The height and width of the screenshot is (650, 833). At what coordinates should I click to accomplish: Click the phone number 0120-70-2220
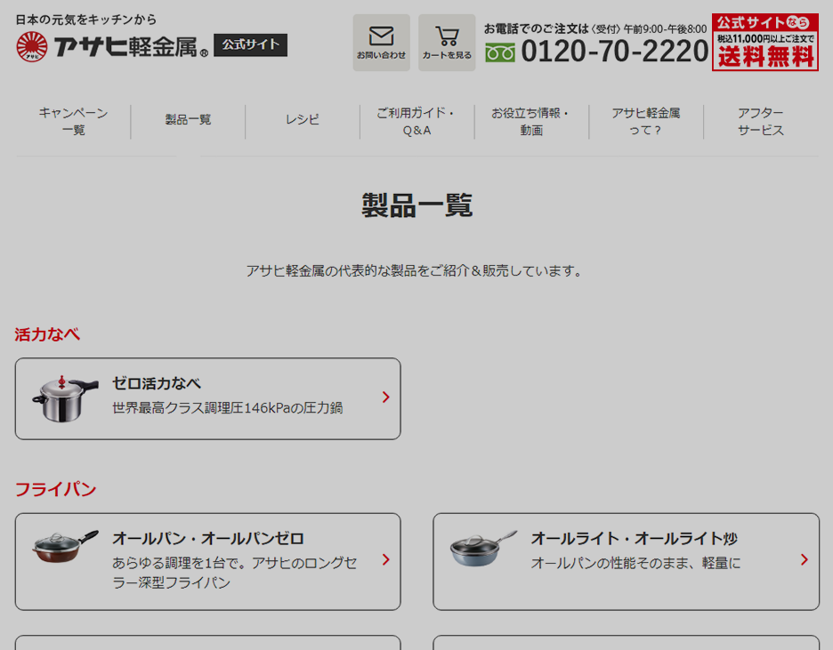[x=615, y=52]
